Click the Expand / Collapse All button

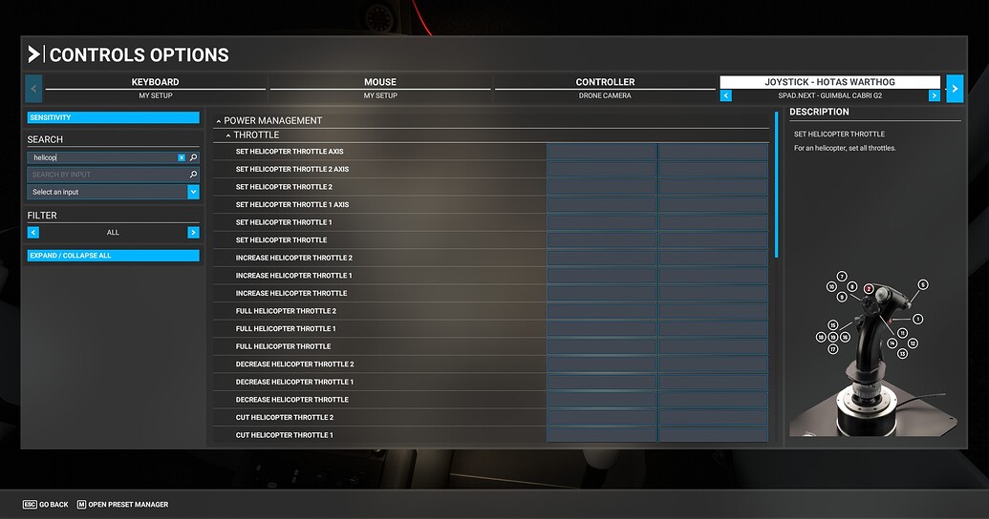tap(113, 256)
